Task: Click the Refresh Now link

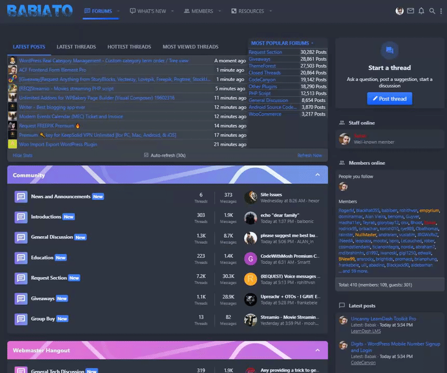Action: (310, 155)
